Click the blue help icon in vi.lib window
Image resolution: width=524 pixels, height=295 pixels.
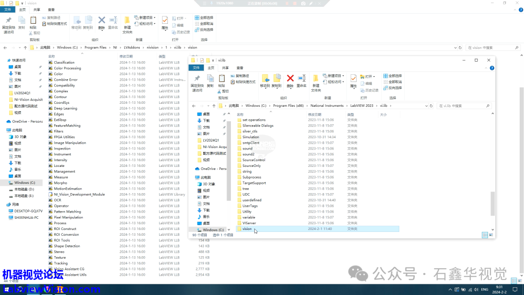(493, 68)
